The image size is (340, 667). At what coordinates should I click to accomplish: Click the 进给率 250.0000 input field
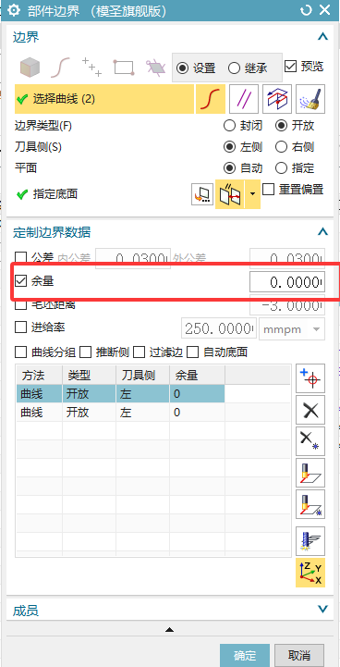(x=219, y=328)
